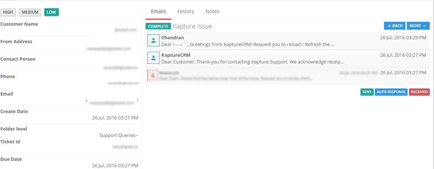Viewport: 434px width, 169px height.
Task: Click the Ticket Id field label
Action: (10, 142)
